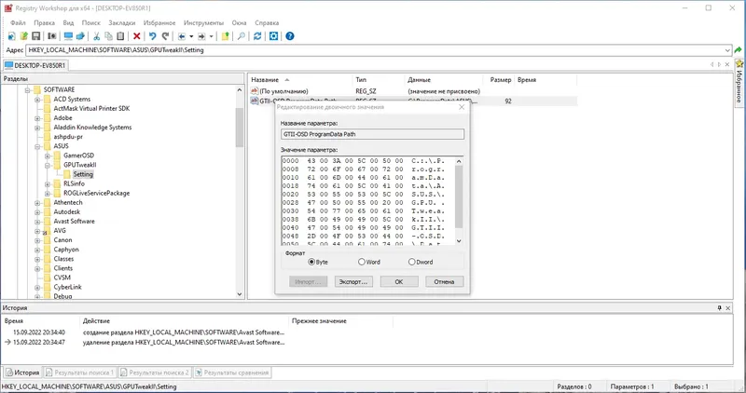
Task: Expand the GamerOSD key
Action: pos(48,156)
